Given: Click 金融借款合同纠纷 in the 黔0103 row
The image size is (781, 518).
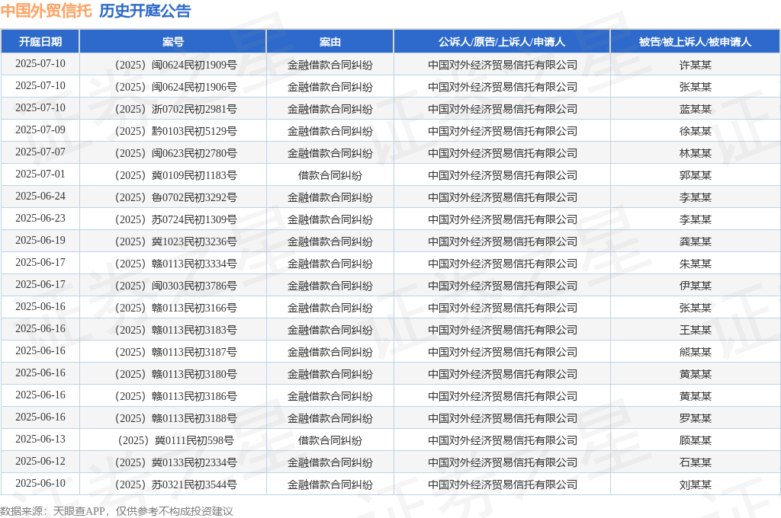Looking at the screenshot, I should [x=329, y=131].
